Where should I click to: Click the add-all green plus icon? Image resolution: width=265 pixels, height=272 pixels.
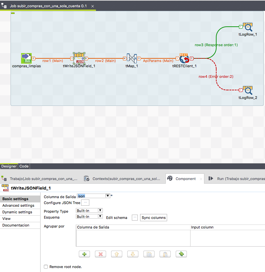pyautogui.click(x=181, y=254)
